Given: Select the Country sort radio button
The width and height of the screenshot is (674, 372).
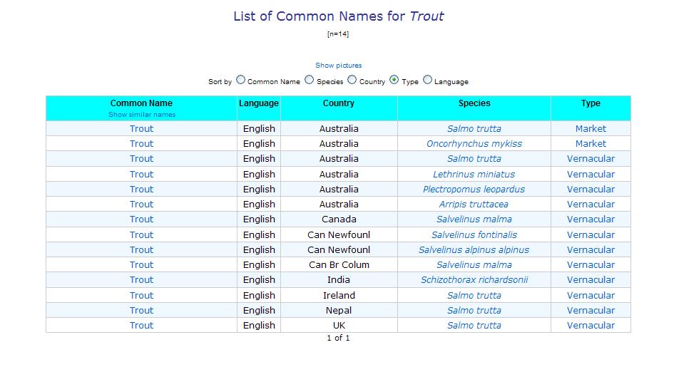Looking at the screenshot, I should 352,81.
